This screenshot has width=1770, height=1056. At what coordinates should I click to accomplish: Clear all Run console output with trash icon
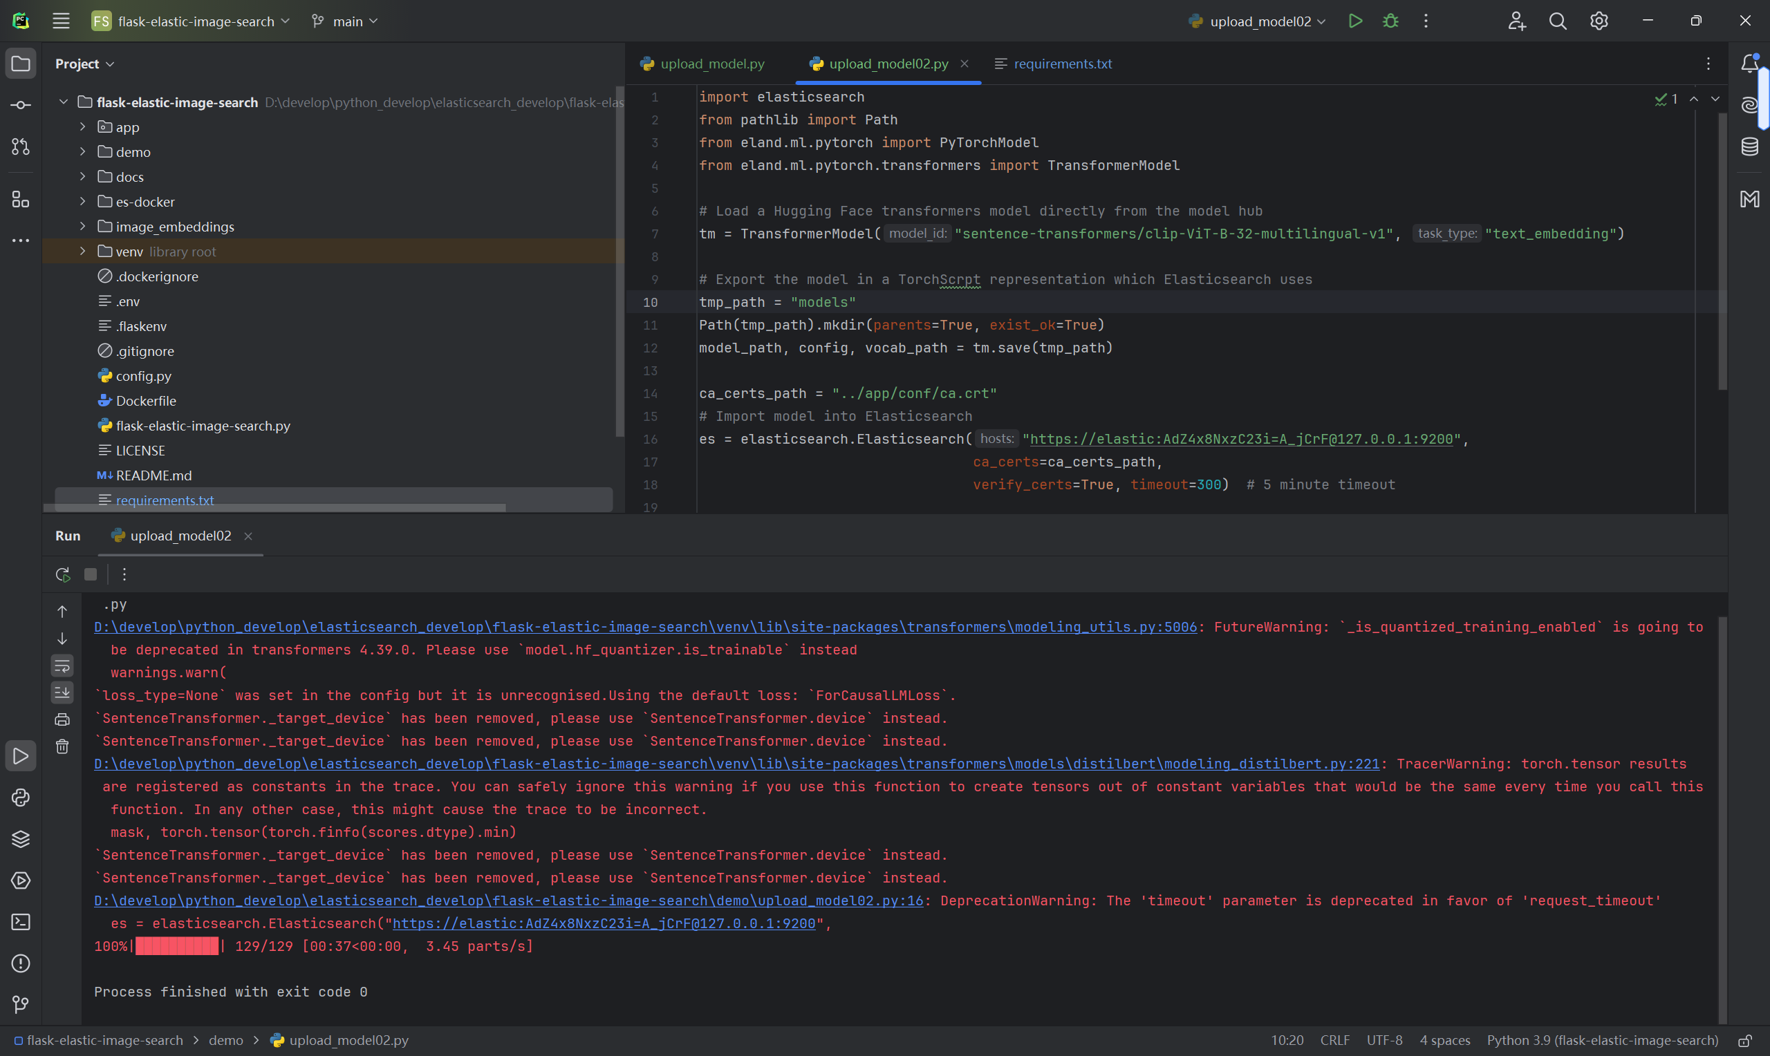coord(63,746)
